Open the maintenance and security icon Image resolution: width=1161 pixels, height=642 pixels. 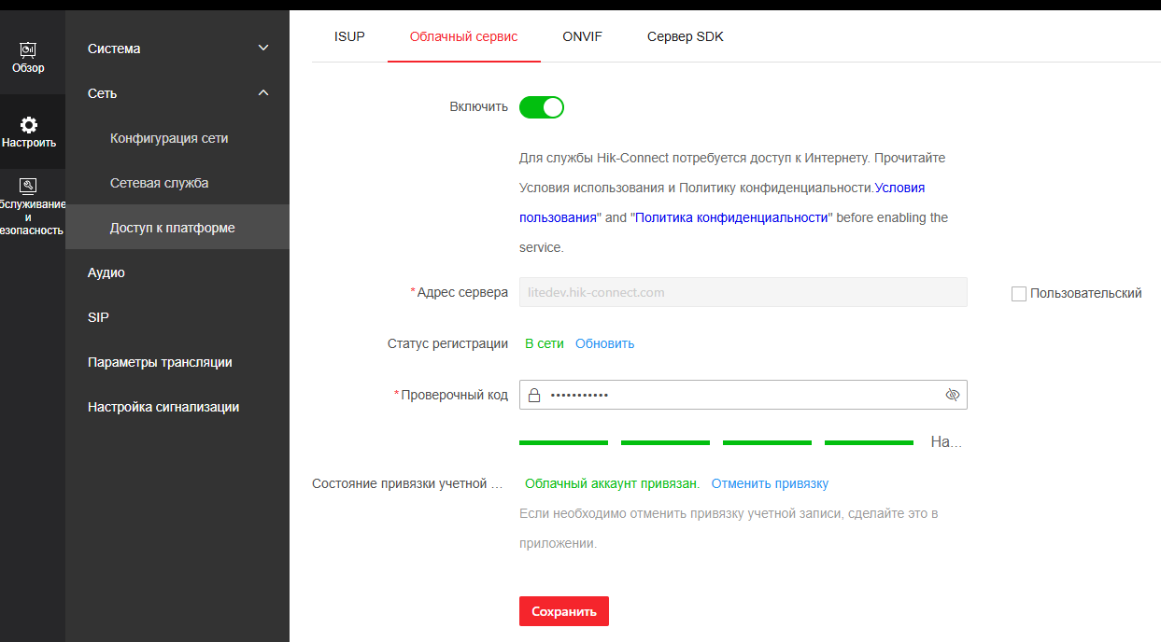pyautogui.click(x=28, y=186)
